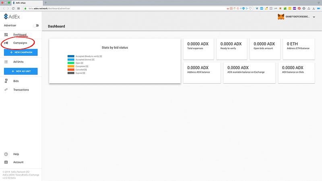The image size is (322, 181).
Task: Click the battery saver icon in toolbar
Action: [318, 8]
